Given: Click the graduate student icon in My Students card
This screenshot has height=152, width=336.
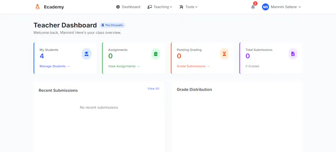Looking at the screenshot, I should tap(87, 54).
